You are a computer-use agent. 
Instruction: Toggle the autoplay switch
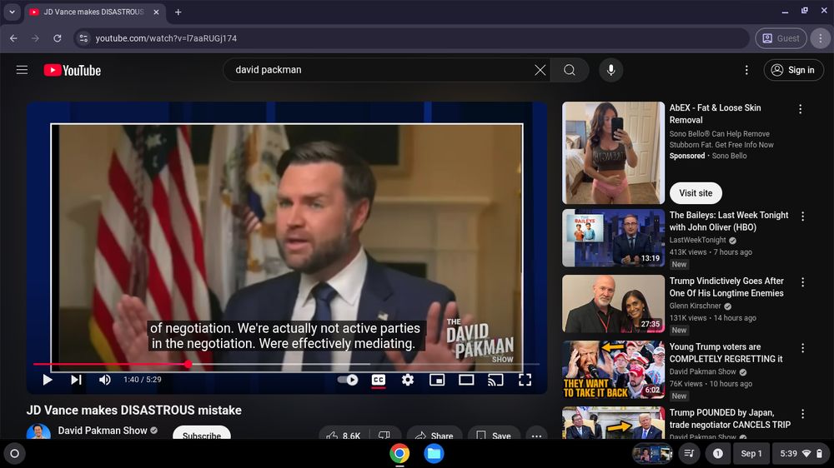(348, 380)
